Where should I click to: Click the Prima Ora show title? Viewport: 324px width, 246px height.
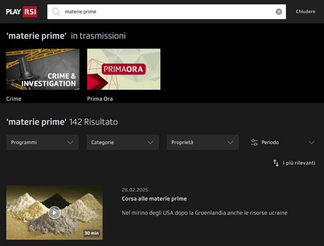[100, 98]
